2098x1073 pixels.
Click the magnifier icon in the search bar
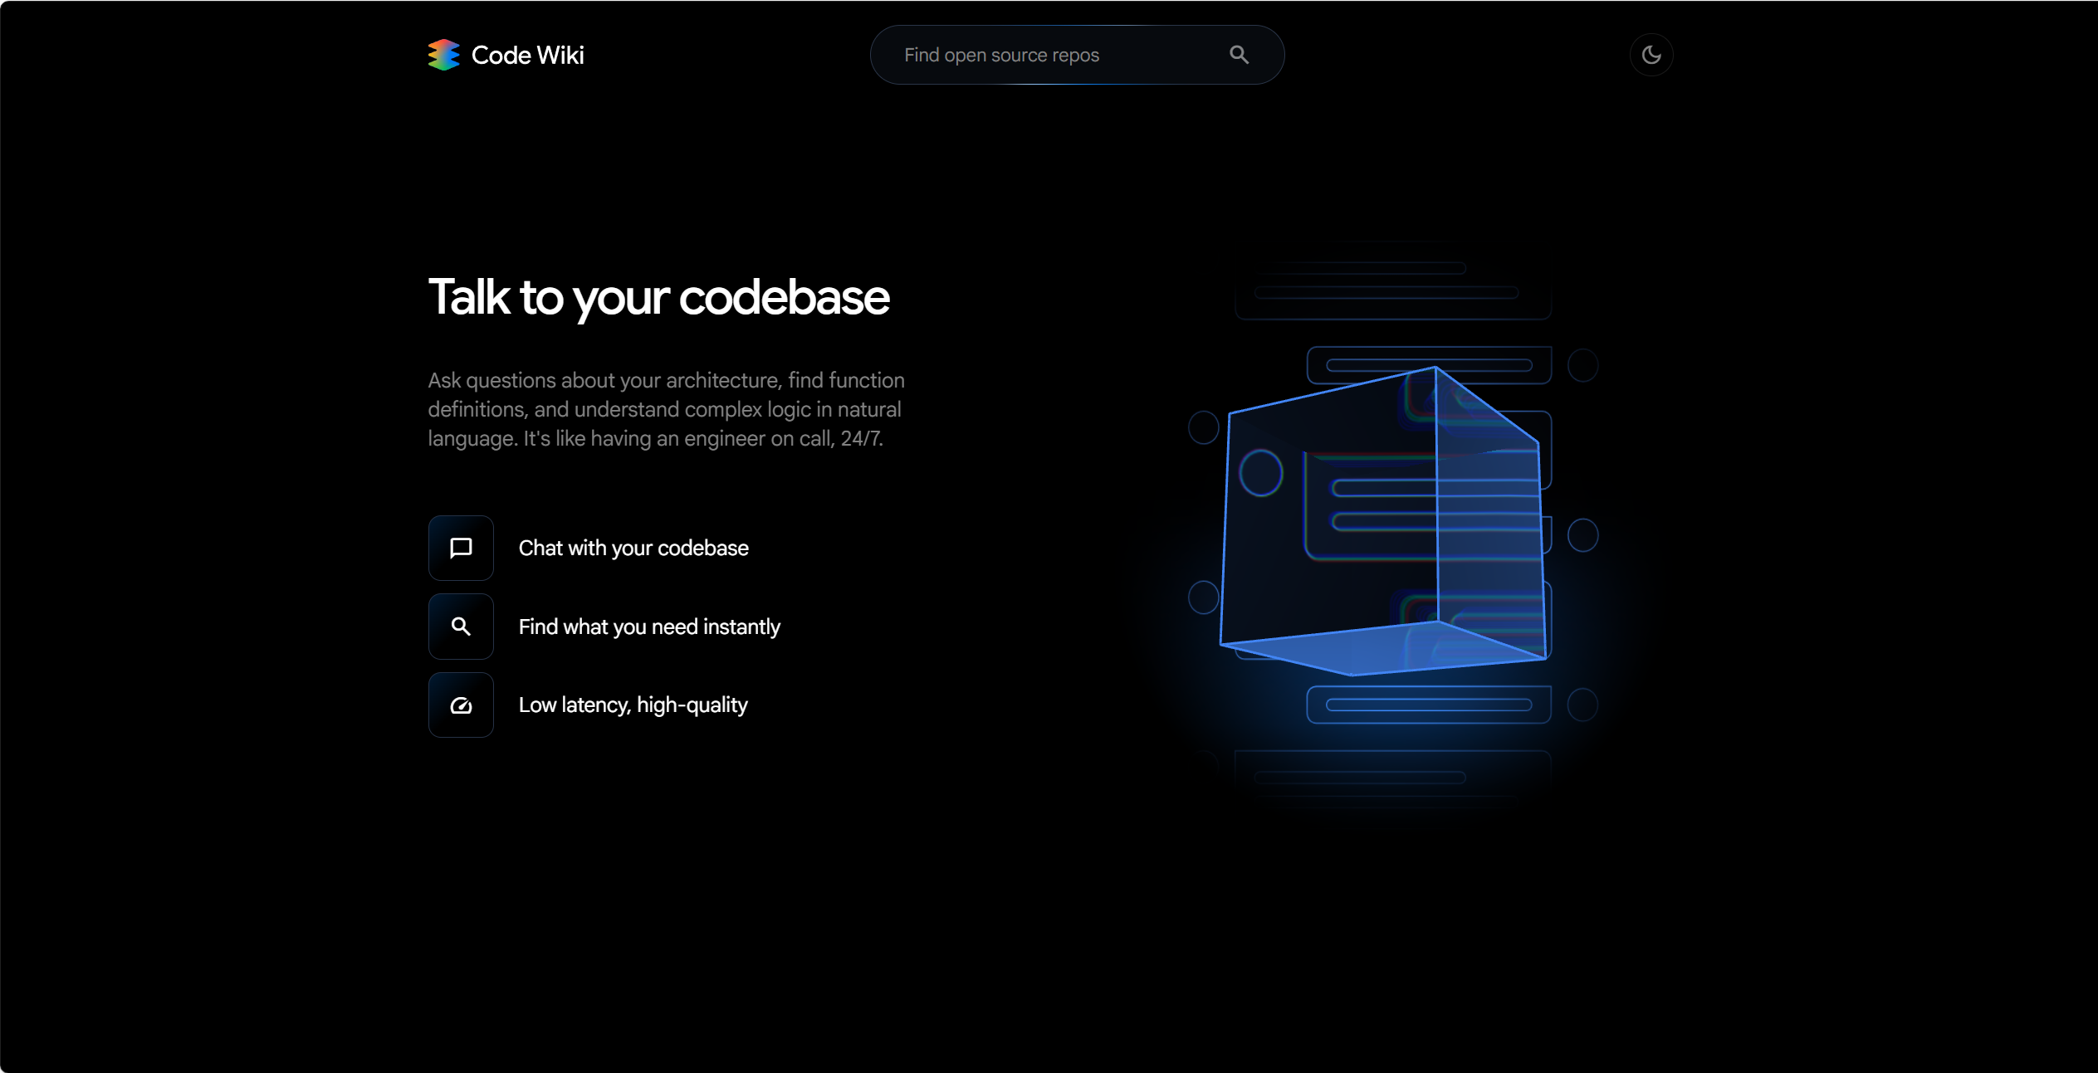[1239, 55]
